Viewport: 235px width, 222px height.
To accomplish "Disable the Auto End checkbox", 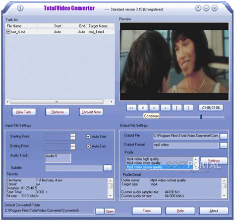I will [x=88, y=146].
